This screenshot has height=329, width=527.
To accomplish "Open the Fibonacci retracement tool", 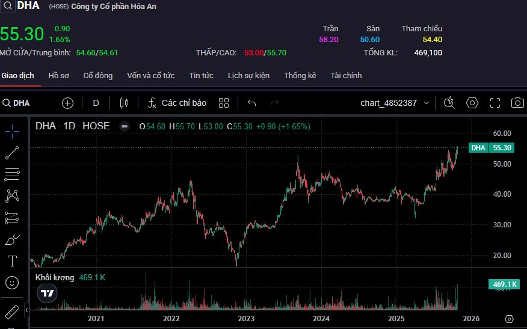I will (12, 174).
